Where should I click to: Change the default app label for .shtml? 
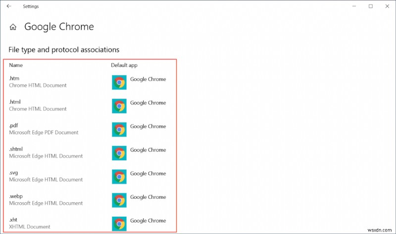148,150
